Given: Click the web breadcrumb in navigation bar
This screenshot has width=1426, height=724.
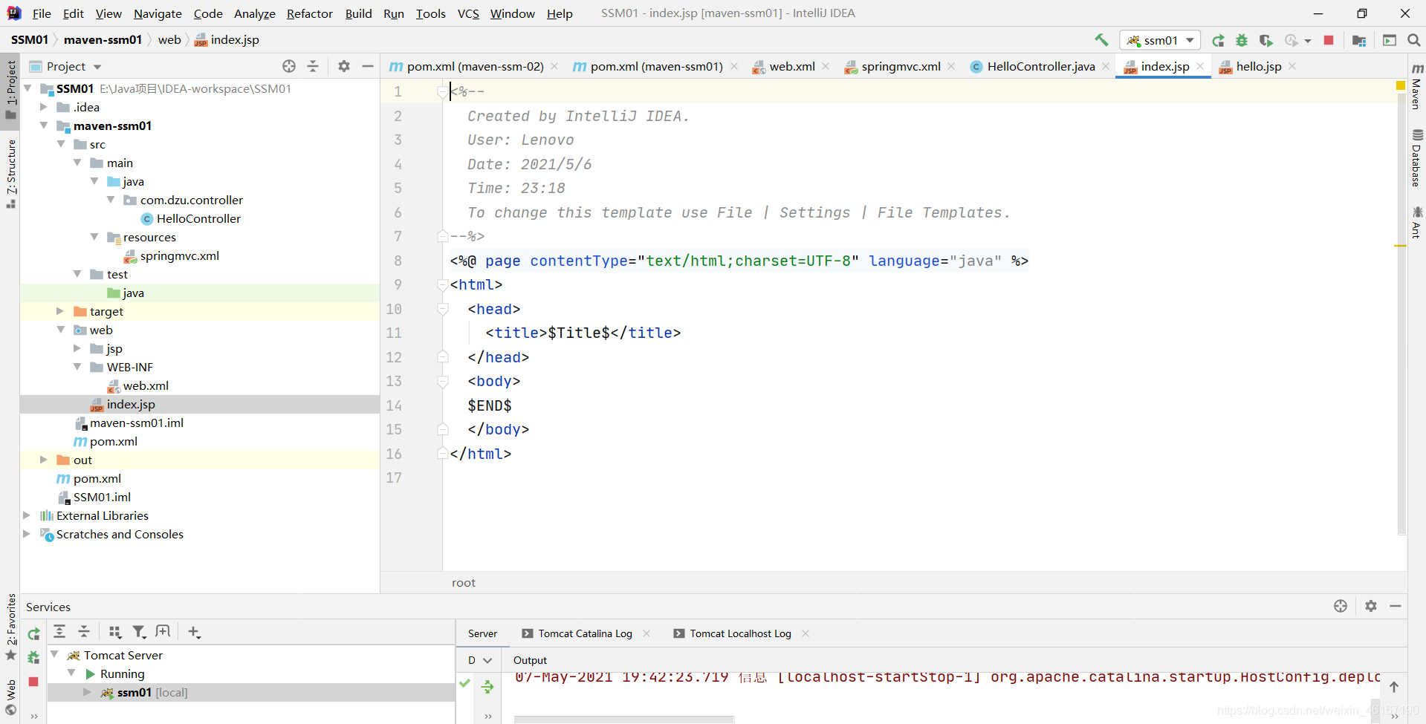Looking at the screenshot, I should [x=169, y=39].
